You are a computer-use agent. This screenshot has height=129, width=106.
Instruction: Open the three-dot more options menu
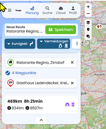click(x=77, y=43)
